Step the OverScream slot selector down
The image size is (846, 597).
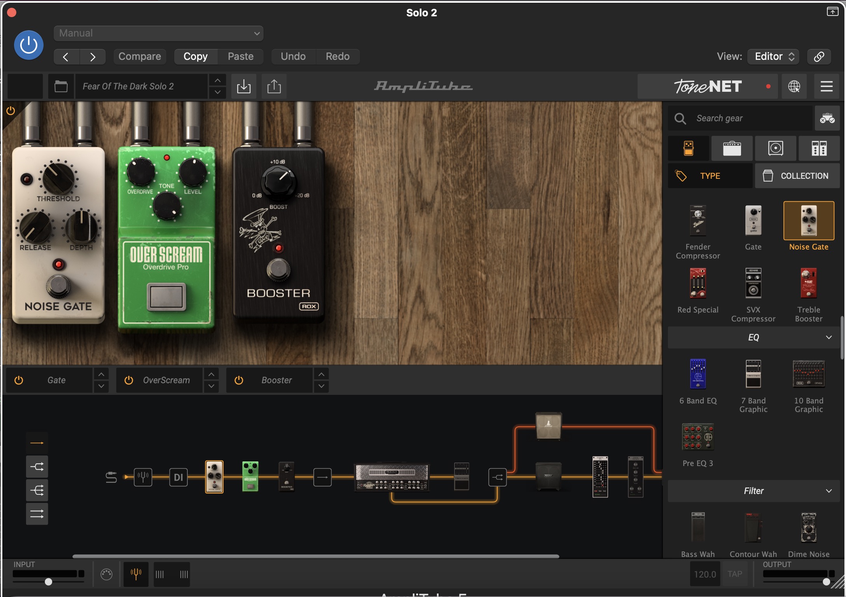[211, 386]
